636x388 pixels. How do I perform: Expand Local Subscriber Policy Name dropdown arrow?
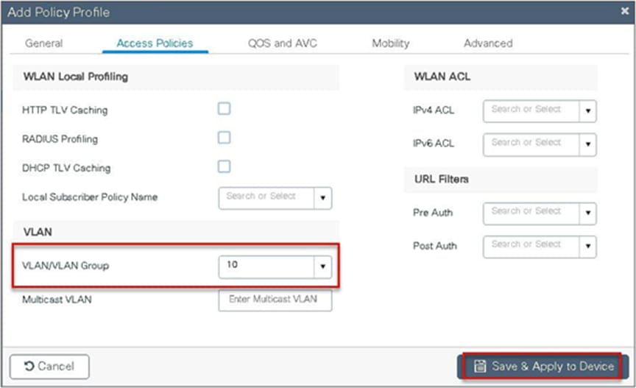pos(323,198)
